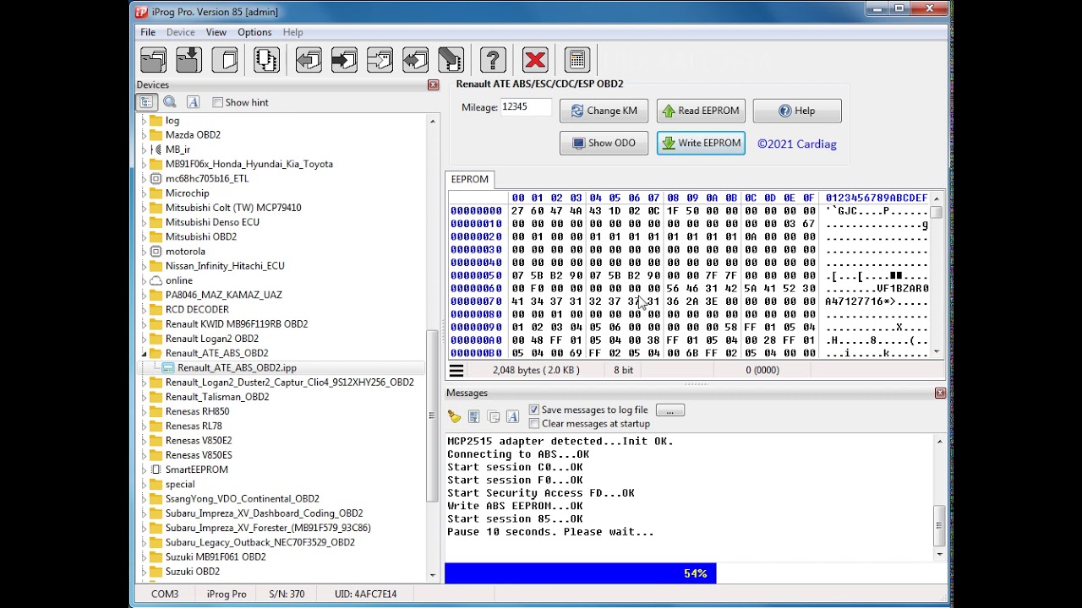1082x608 pixels.
Task: Open the File menu
Action: pos(148,32)
